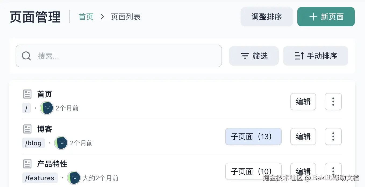Open the three-dot menu for 产品特性
The image size is (365, 187).
pyautogui.click(x=333, y=171)
